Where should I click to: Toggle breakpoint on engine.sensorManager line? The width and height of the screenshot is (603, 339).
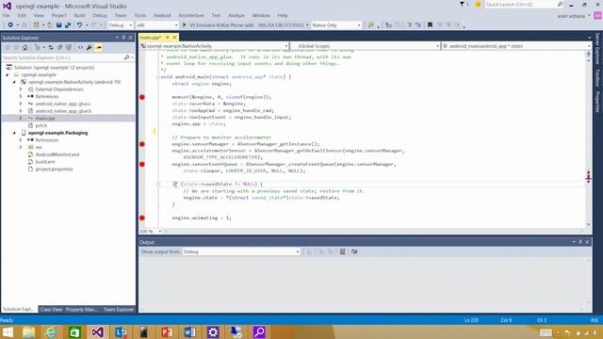142,144
